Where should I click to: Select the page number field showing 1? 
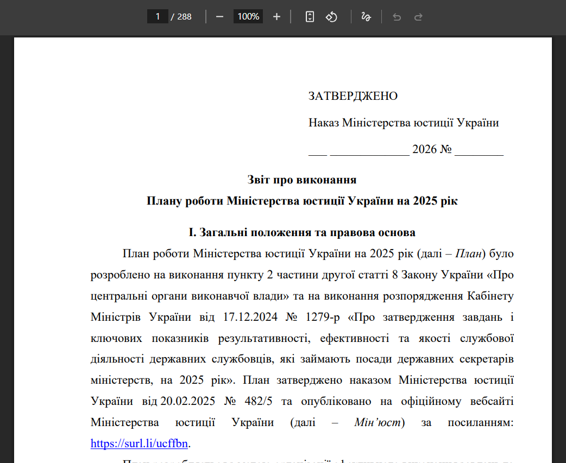pyautogui.click(x=158, y=17)
